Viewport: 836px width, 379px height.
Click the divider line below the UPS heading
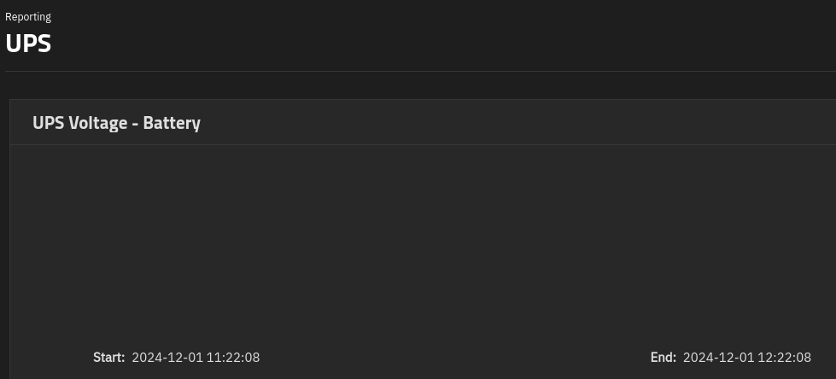[x=421, y=71]
